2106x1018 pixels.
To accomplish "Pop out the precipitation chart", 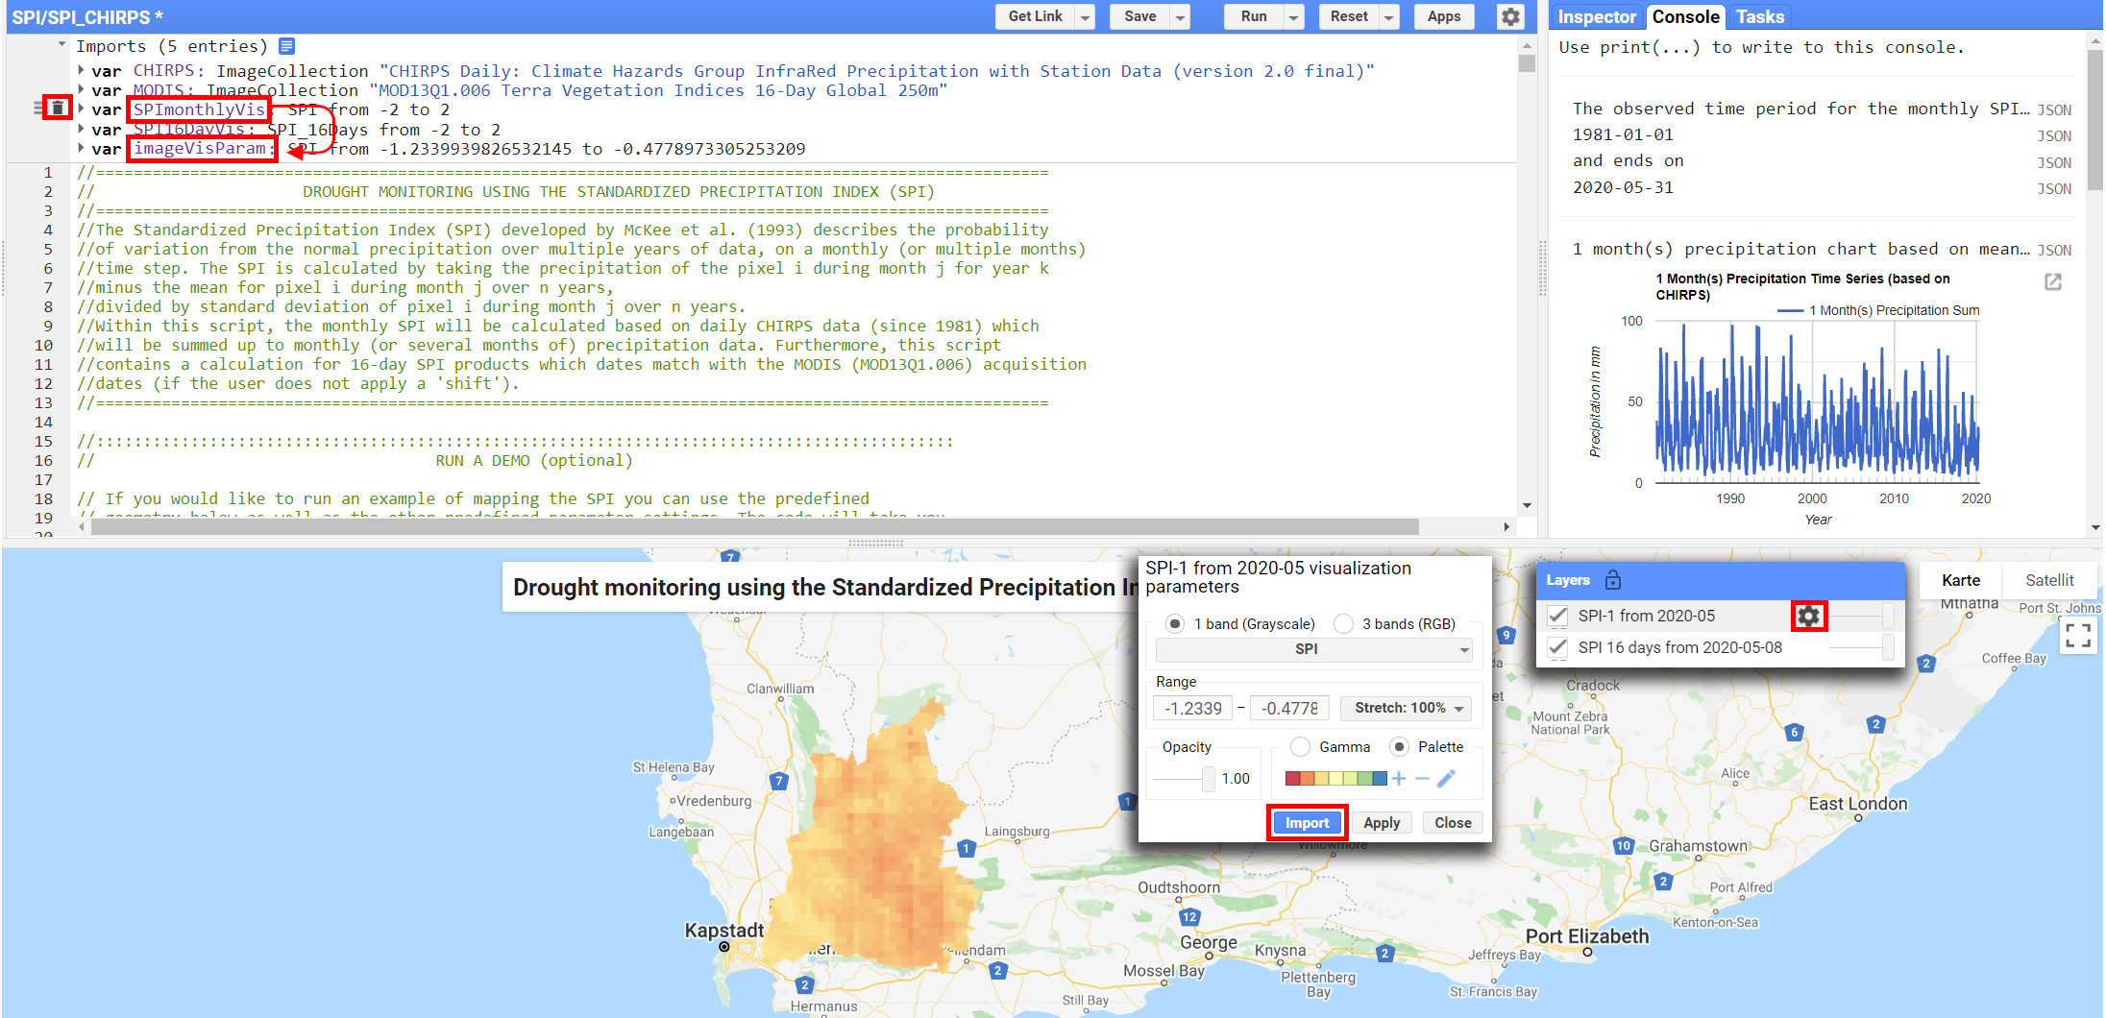I will click(2052, 281).
